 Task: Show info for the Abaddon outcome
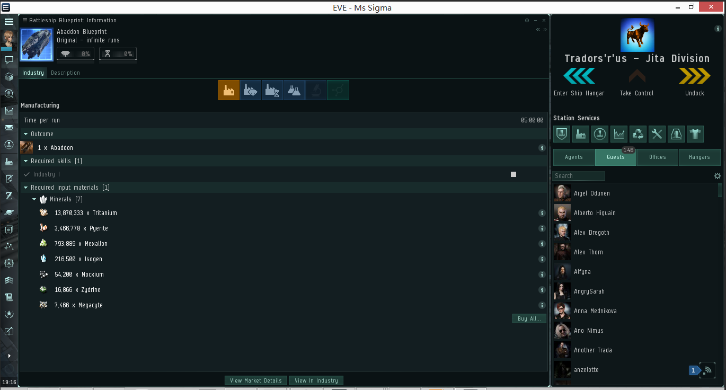coord(542,148)
